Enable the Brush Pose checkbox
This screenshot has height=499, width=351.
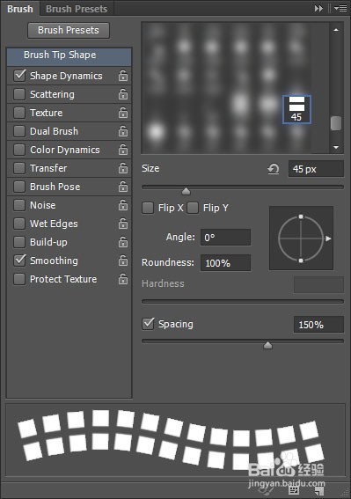tap(19, 187)
